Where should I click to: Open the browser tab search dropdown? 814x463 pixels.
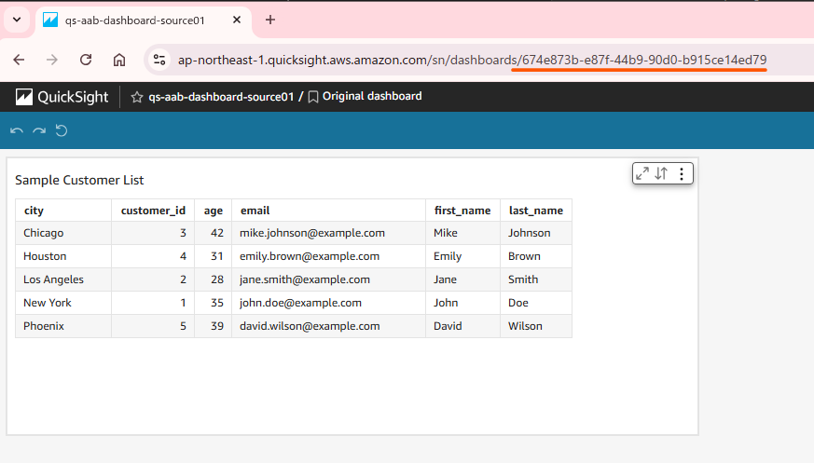click(17, 20)
